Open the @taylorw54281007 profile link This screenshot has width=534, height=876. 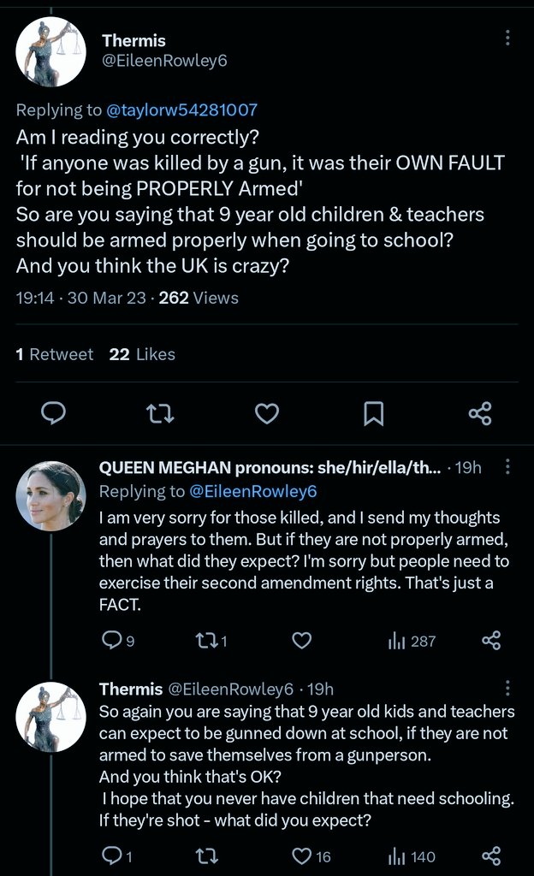tap(181, 109)
